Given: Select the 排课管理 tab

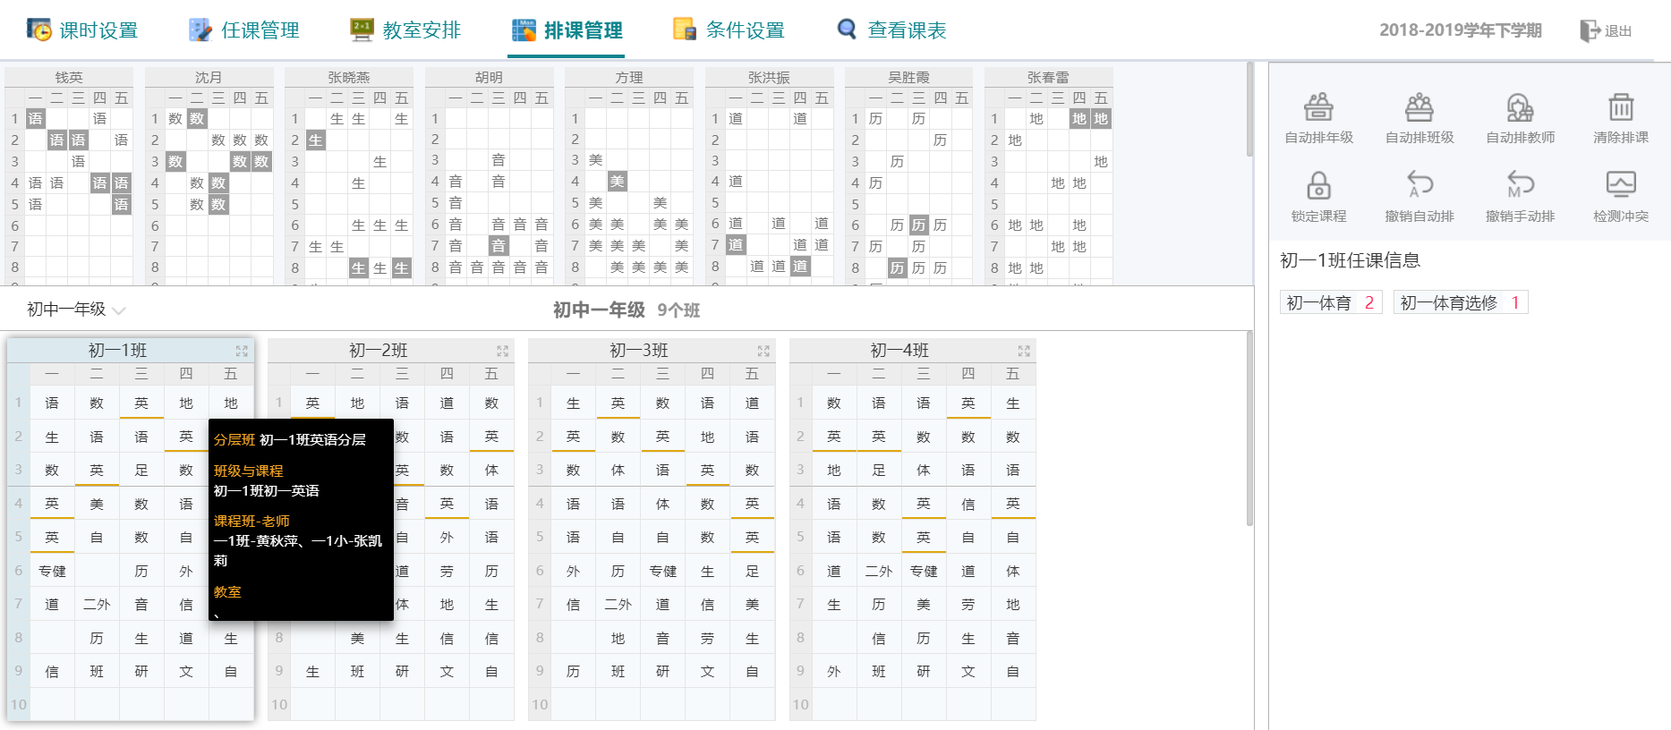Looking at the screenshot, I should coord(567,30).
